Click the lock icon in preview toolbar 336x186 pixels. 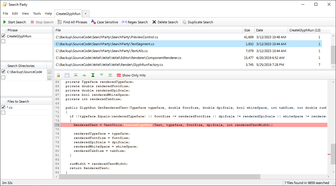[58, 75]
